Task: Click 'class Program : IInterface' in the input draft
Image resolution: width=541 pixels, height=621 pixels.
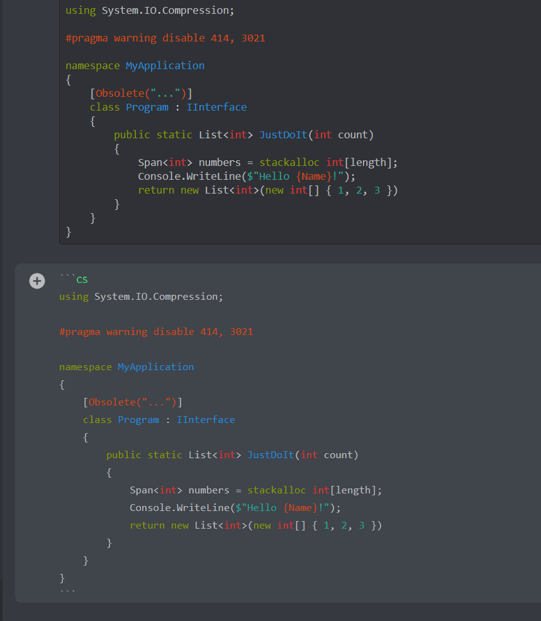Action: tap(159, 419)
